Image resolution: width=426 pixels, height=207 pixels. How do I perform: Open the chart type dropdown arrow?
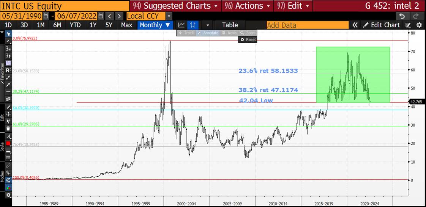[x=208, y=25]
